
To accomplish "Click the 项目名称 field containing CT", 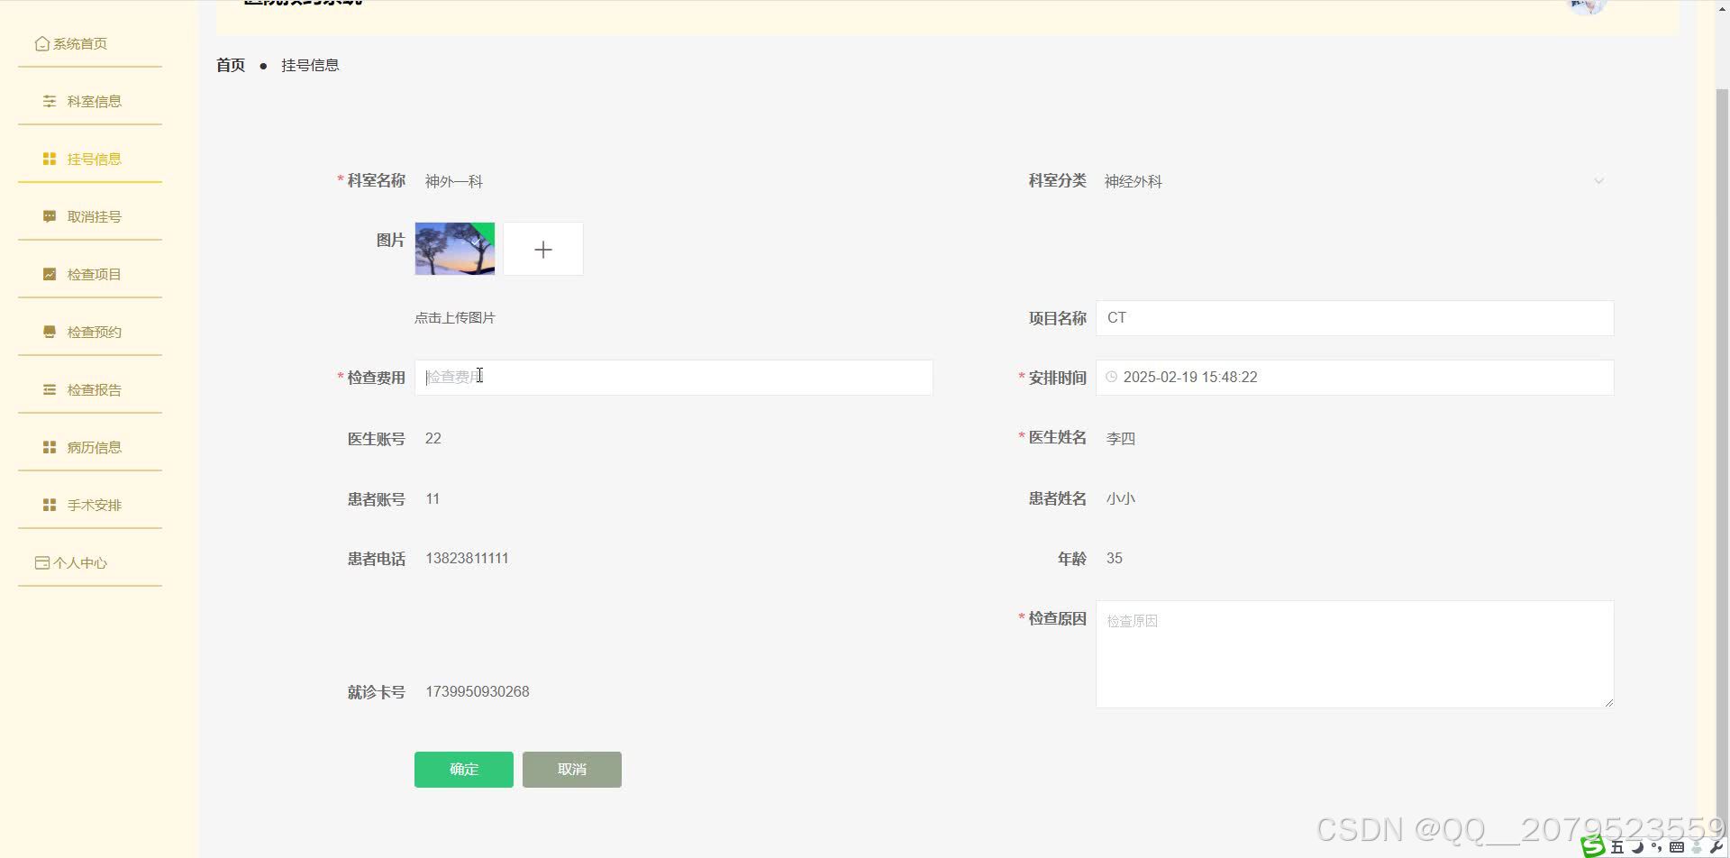I will (1354, 318).
